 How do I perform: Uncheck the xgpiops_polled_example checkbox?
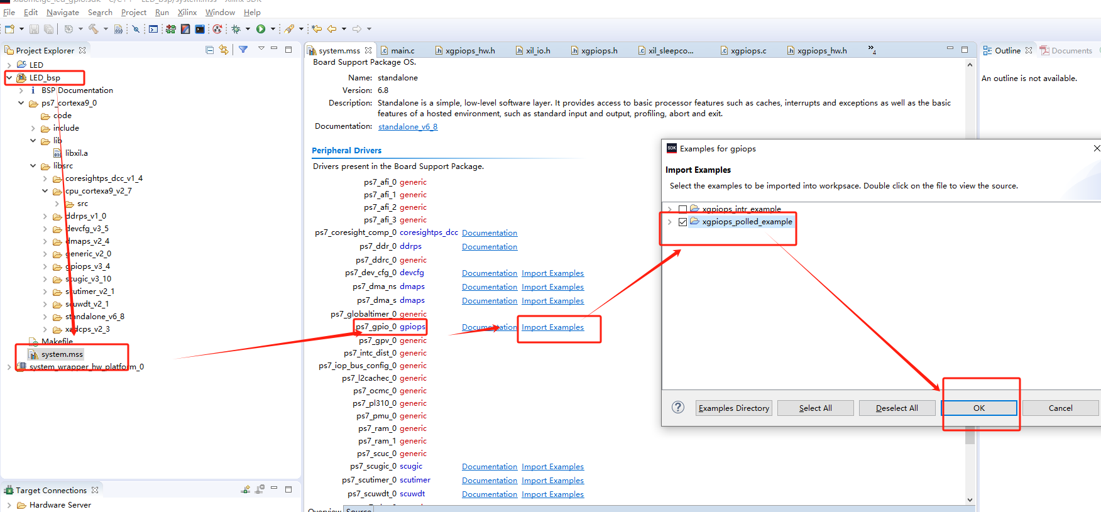682,222
